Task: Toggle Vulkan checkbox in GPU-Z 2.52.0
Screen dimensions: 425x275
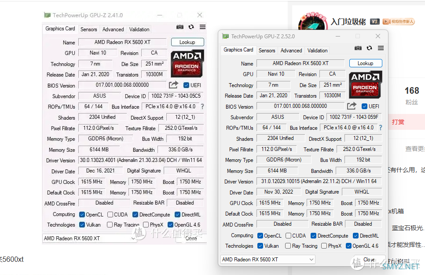Action: coord(260,246)
